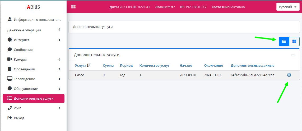Click the Оповещения document icon
The image size is (302, 131).
click(x=10, y=69)
